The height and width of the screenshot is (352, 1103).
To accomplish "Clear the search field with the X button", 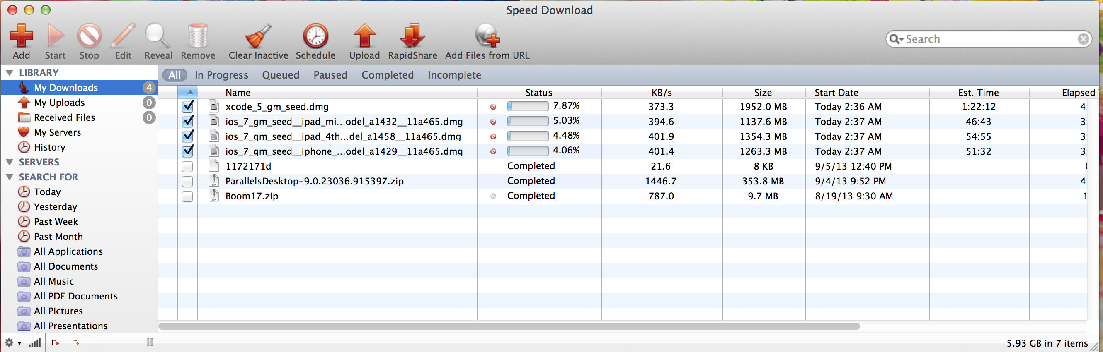I will (1083, 39).
